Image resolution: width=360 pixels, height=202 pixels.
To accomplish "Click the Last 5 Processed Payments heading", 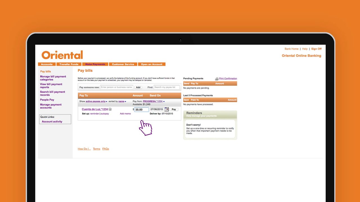I will 198,95.
